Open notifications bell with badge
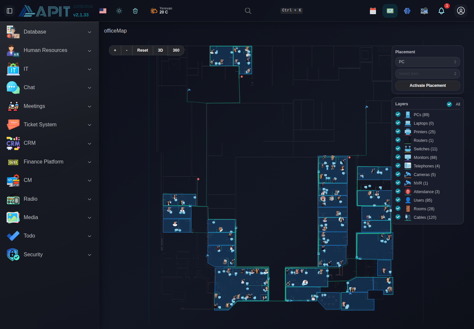Viewport: 474px width, 329px height. point(441,11)
